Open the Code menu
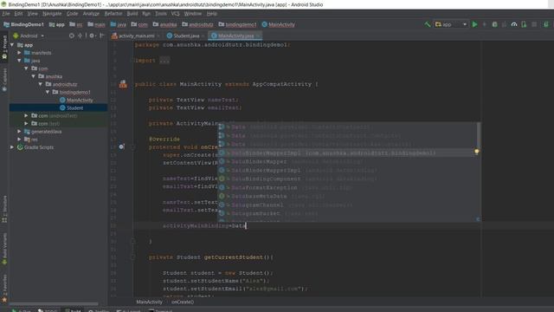 pyautogui.click(x=72, y=14)
